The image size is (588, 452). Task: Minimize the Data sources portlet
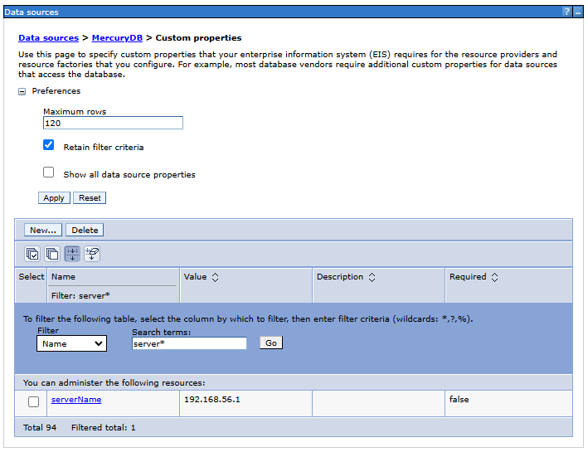tap(578, 12)
